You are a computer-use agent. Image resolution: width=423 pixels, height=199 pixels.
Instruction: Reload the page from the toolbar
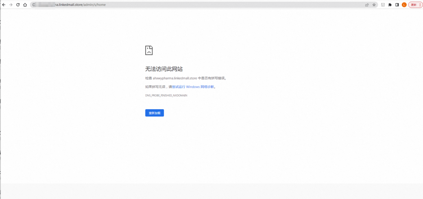(18, 5)
